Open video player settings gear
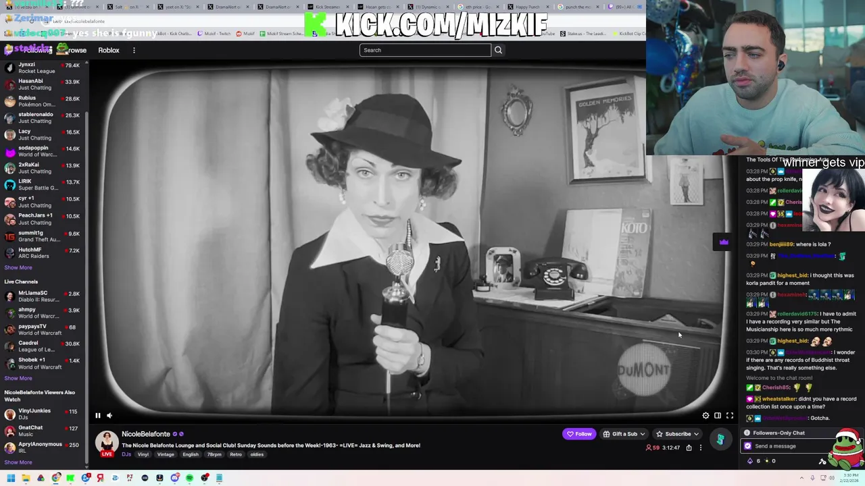The image size is (865, 486). click(x=706, y=416)
